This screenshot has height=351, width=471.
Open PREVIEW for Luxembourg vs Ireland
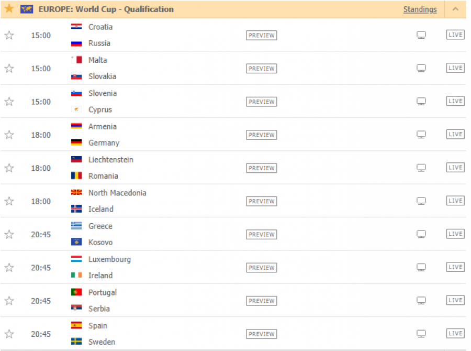coord(261,267)
